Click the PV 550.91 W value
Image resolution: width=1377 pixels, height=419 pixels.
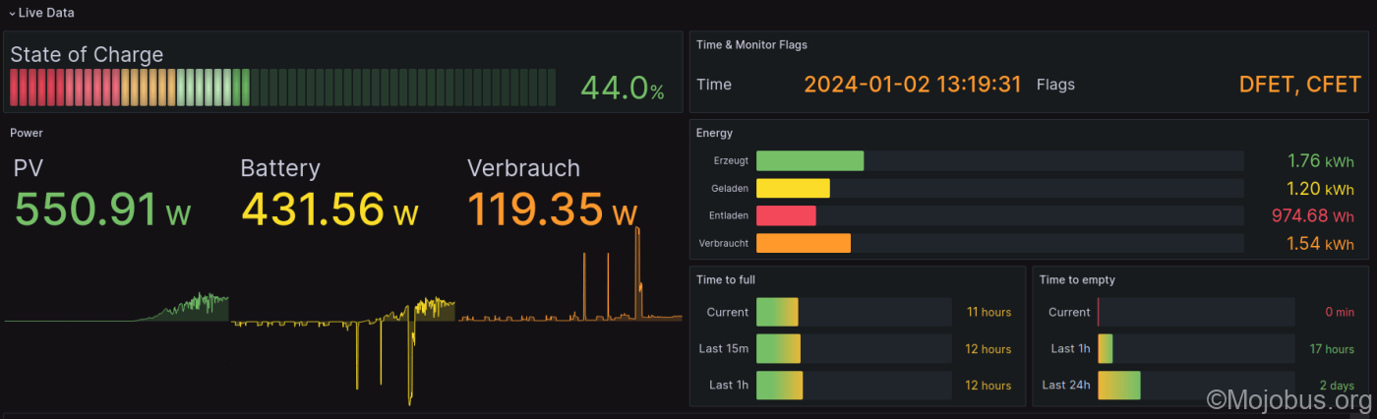(x=102, y=209)
